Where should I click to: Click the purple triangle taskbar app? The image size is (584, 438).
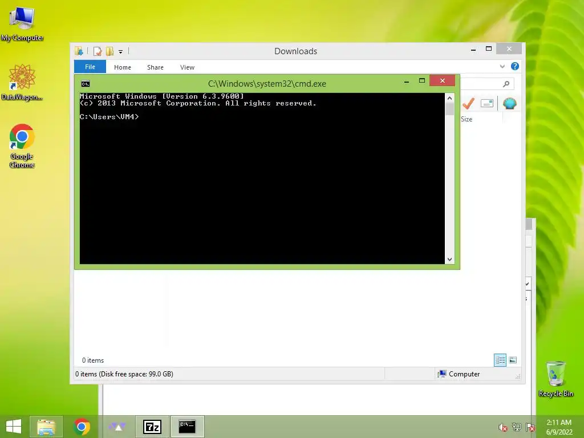117,427
